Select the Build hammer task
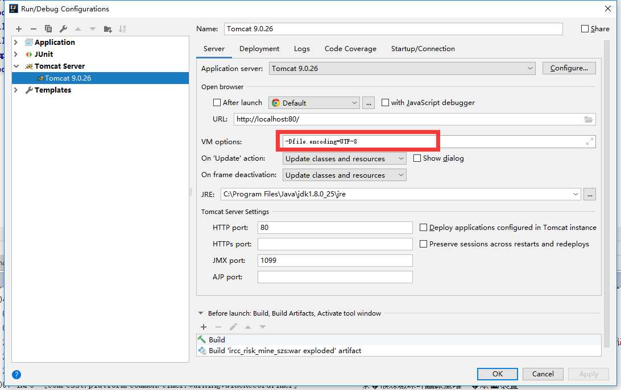The height and width of the screenshot is (390, 621). click(399, 339)
